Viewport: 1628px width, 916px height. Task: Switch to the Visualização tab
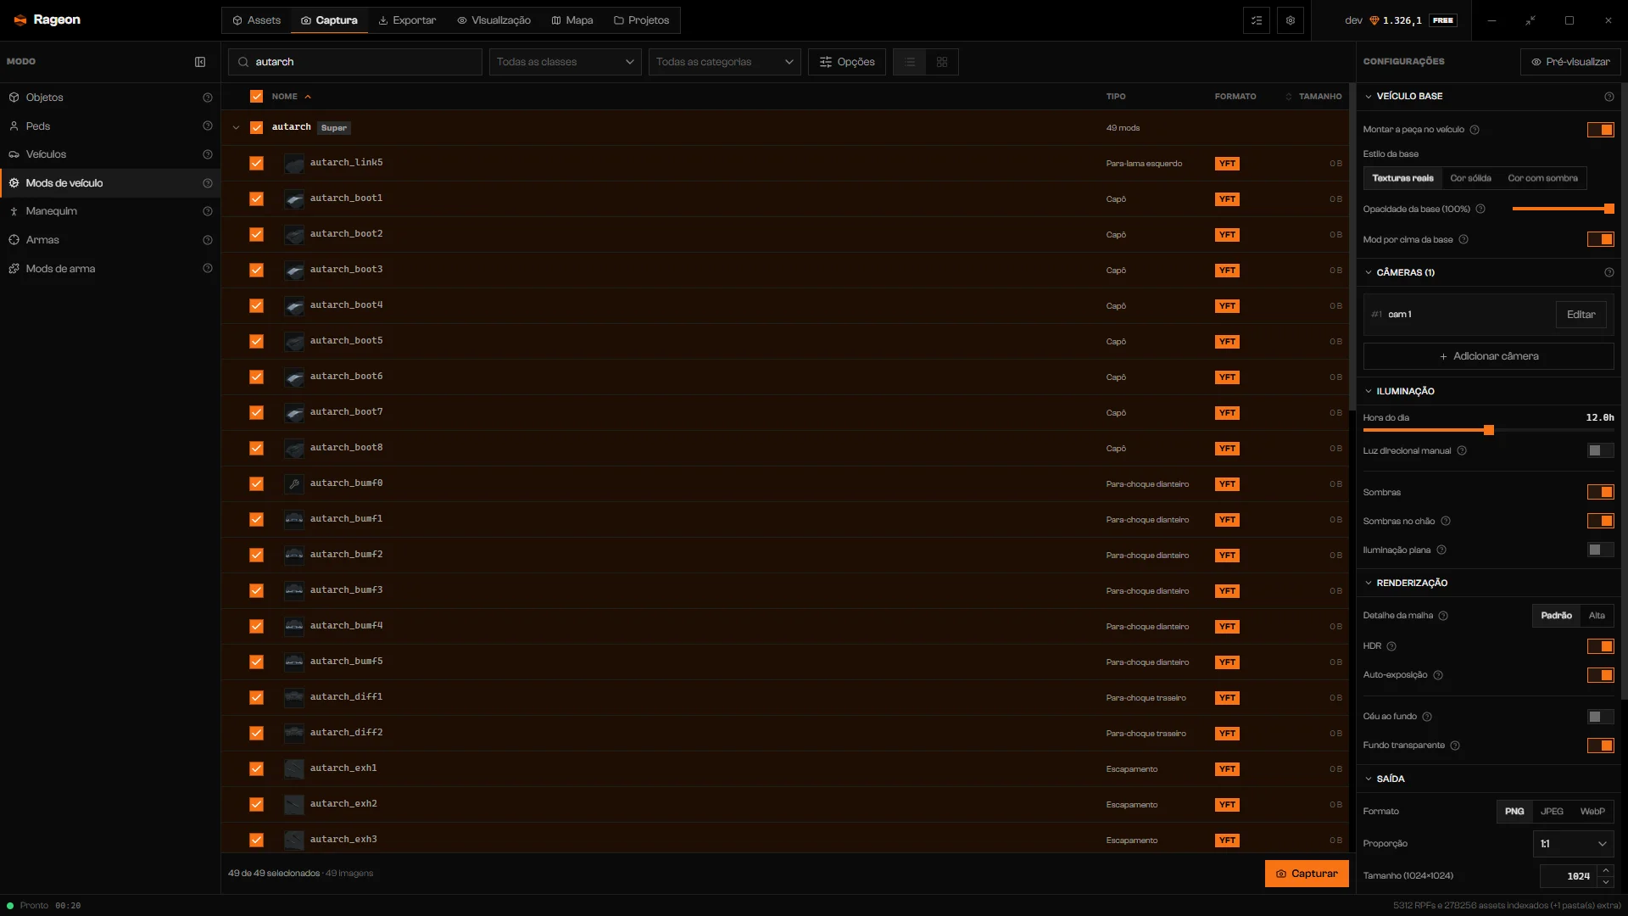point(493,20)
